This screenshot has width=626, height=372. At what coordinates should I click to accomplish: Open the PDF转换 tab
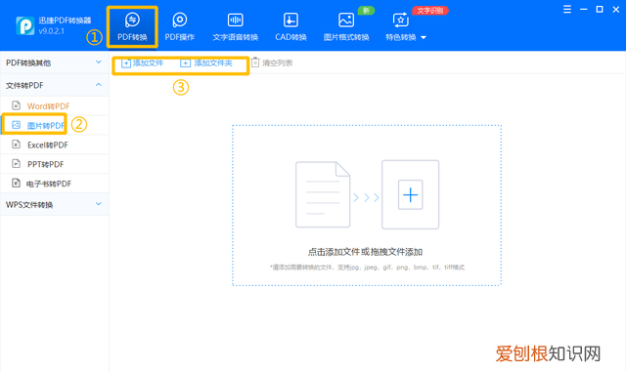click(x=132, y=27)
